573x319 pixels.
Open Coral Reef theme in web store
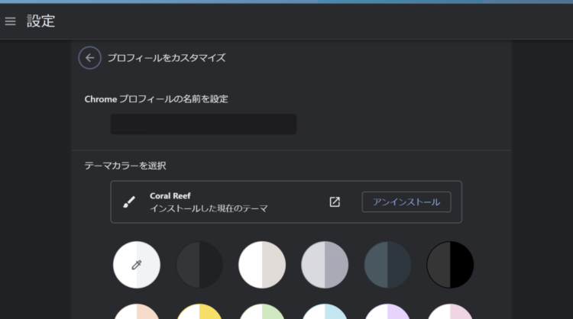(335, 201)
